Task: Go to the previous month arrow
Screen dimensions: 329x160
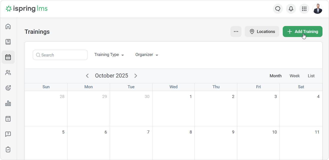Action: [x=87, y=76]
